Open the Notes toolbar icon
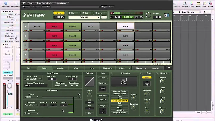Image resolution: width=215 pixels, height=121 pixels. point(198,3)
